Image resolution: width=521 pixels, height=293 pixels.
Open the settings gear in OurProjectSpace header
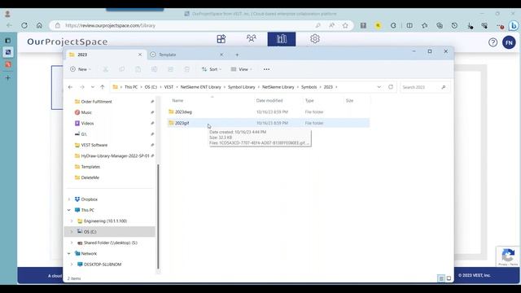pyautogui.click(x=315, y=39)
